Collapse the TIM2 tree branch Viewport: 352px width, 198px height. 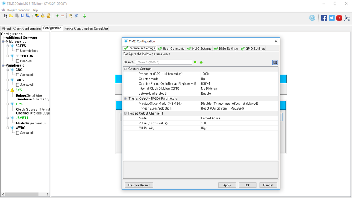coord(8,104)
